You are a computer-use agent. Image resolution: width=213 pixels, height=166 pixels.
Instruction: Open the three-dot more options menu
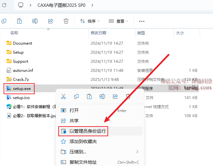(x=142, y=21)
